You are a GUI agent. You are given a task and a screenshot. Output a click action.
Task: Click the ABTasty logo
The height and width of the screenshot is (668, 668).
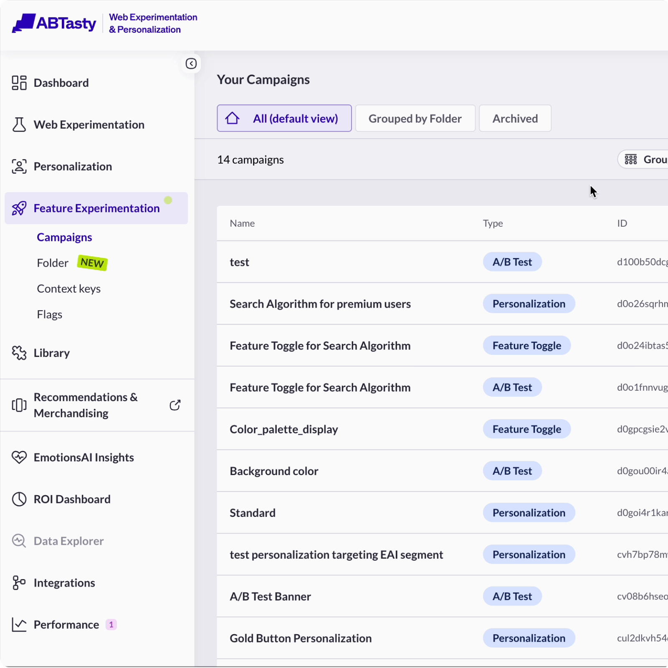click(x=54, y=23)
